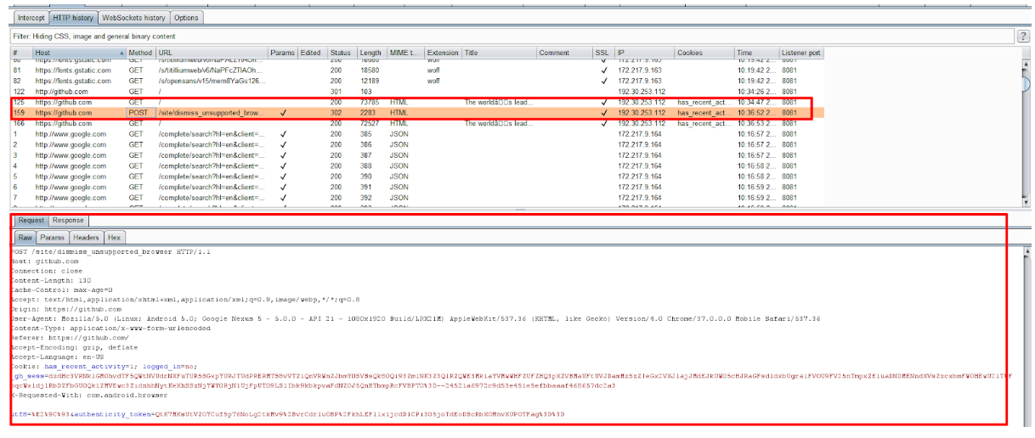Sort by the Method column header

pos(140,53)
